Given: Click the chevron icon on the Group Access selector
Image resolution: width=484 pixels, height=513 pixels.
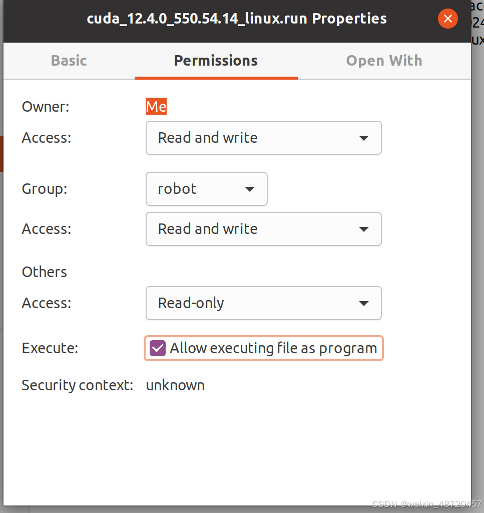Looking at the screenshot, I should click(x=364, y=229).
